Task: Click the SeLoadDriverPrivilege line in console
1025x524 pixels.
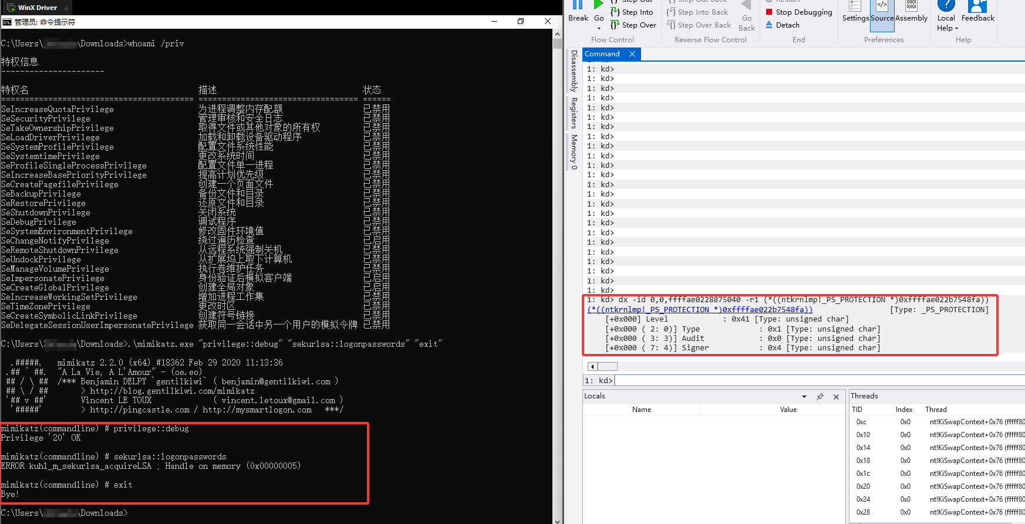Action: pyautogui.click(x=50, y=137)
